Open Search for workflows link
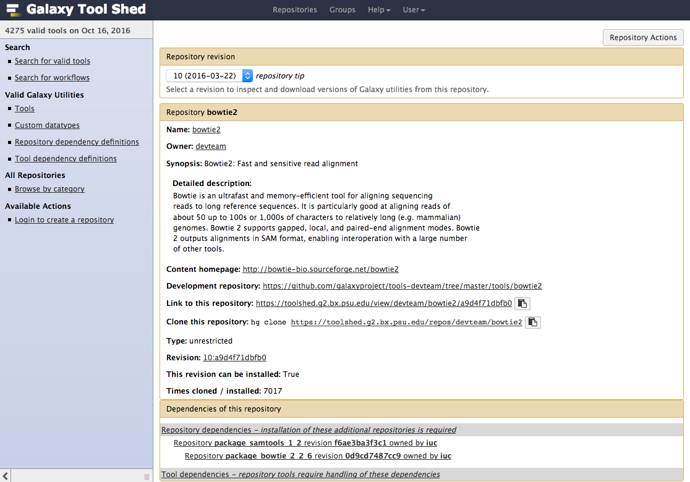690x482 pixels. click(x=52, y=78)
